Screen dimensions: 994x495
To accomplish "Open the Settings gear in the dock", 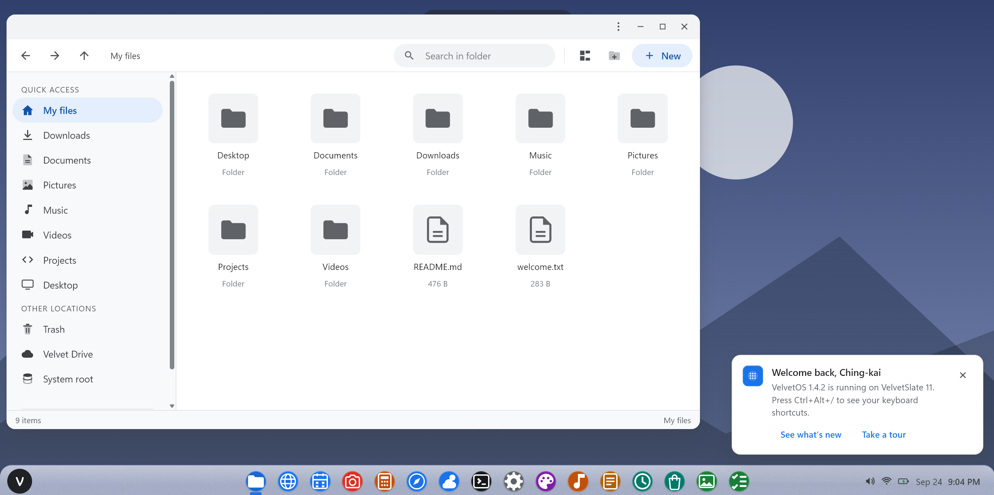I will [x=514, y=481].
